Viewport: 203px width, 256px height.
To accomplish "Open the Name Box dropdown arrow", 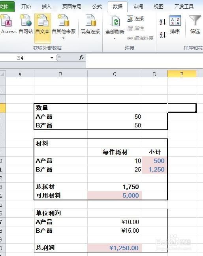I will (x=52, y=58).
